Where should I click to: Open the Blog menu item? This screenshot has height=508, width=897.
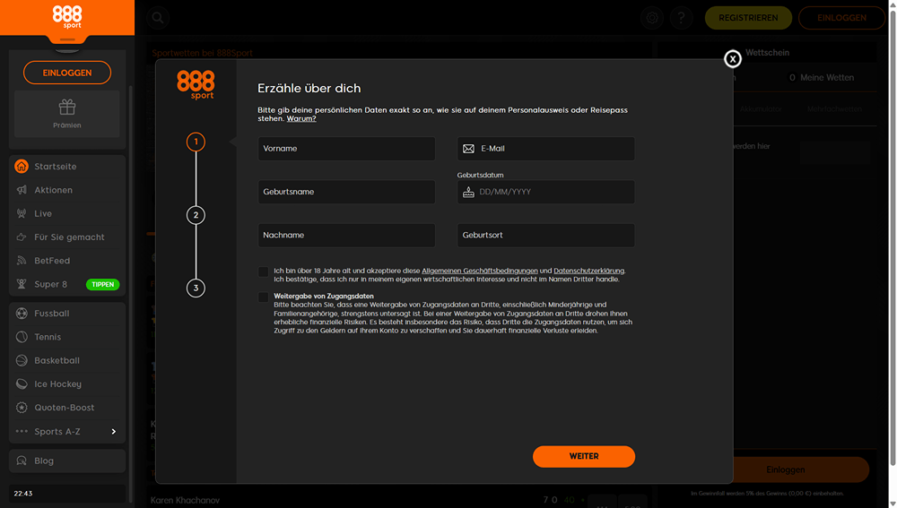tap(67, 461)
